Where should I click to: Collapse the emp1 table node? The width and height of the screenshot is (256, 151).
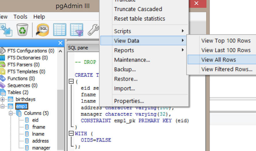click(3, 106)
